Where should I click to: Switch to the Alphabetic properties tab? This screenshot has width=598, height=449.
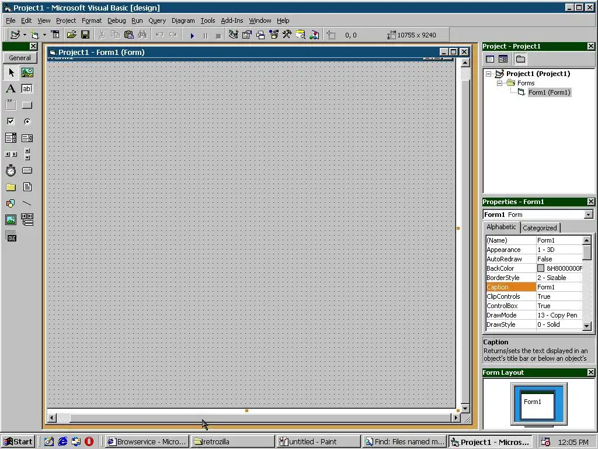pos(501,227)
